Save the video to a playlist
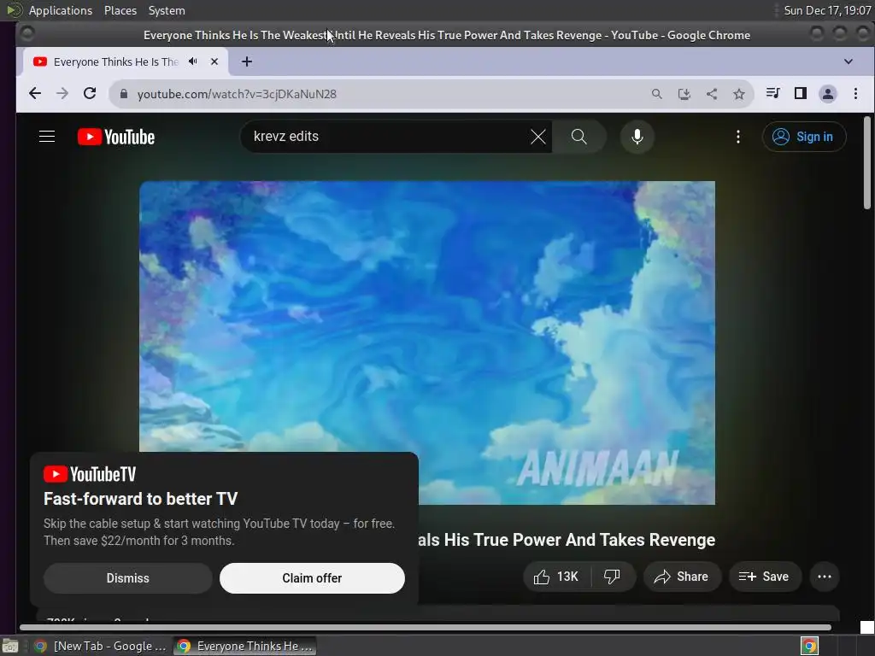This screenshot has width=875, height=656. [765, 577]
